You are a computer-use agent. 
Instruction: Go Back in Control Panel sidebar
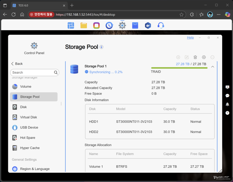pyautogui.click(x=17, y=64)
